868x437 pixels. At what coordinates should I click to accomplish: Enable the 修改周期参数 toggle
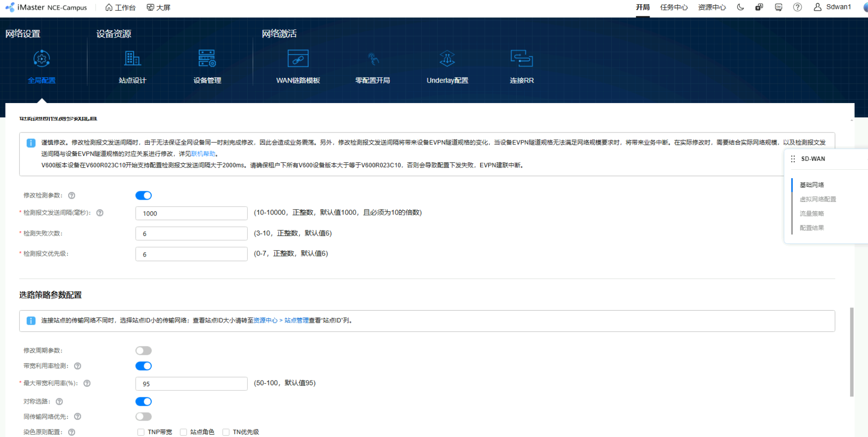(x=144, y=351)
